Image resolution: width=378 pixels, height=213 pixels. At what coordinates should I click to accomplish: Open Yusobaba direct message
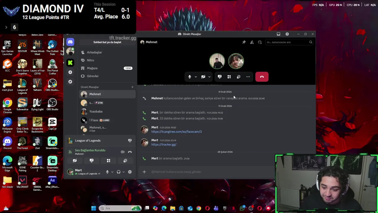click(x=107, y=112)
